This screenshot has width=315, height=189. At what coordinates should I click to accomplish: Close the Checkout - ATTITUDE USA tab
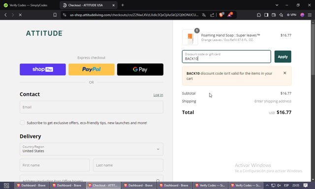point(113,5)
